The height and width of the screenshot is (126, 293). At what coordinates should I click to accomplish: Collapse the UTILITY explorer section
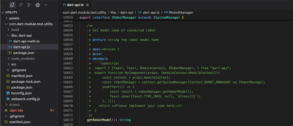point(11,12)
